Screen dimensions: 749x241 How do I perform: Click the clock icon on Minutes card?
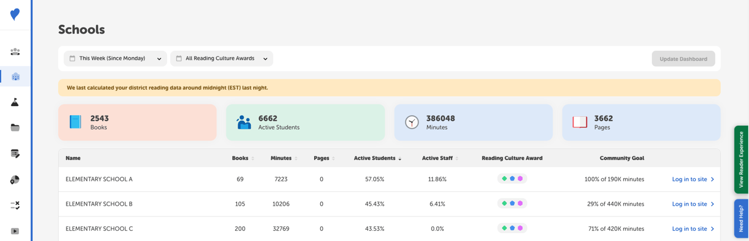[x=412, y=122]
